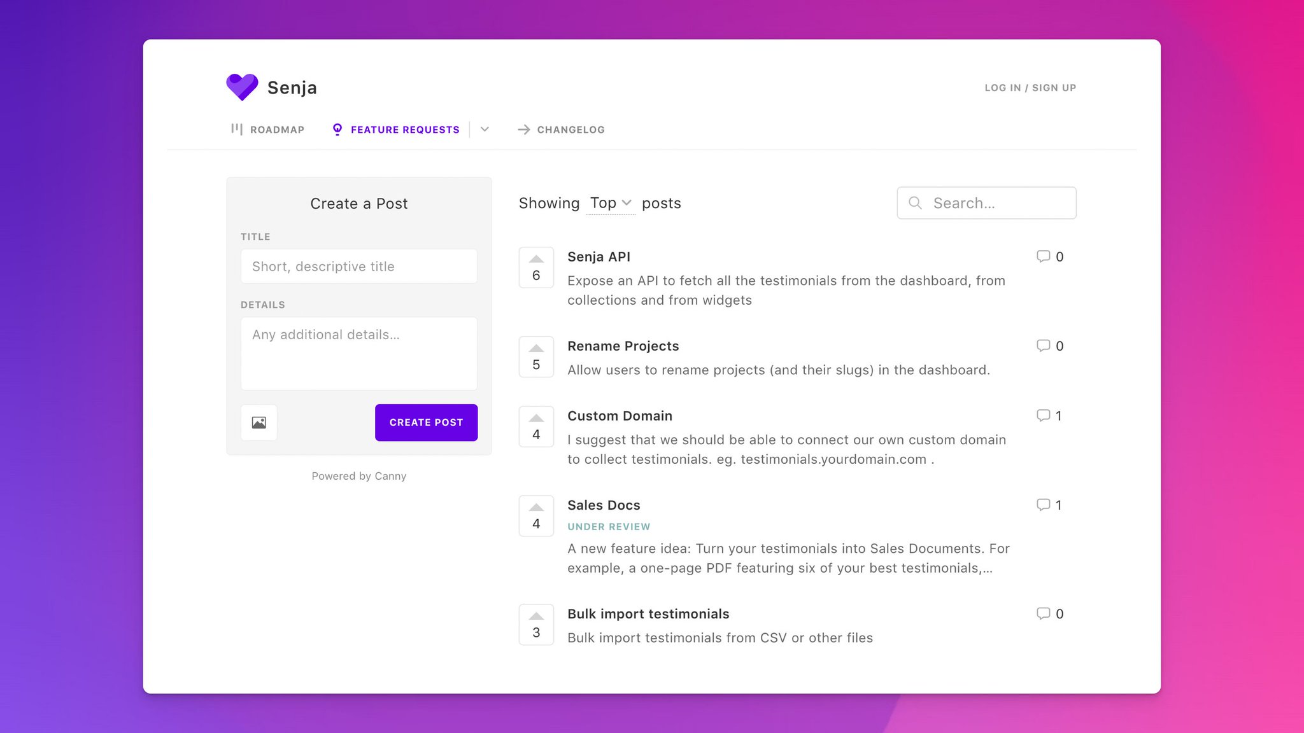
Task: Click the Under Review status label
Action: tap(609, 527)
